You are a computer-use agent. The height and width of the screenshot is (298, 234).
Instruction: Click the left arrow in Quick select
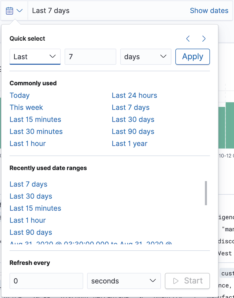click(x=188, y=39)
